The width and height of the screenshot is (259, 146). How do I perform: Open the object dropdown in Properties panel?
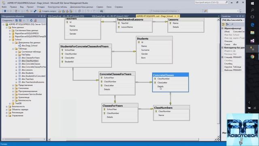[x=244, y=20]
